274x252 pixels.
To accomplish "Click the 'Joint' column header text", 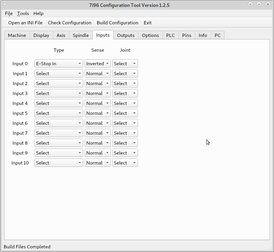I will (x=125, y=50).
